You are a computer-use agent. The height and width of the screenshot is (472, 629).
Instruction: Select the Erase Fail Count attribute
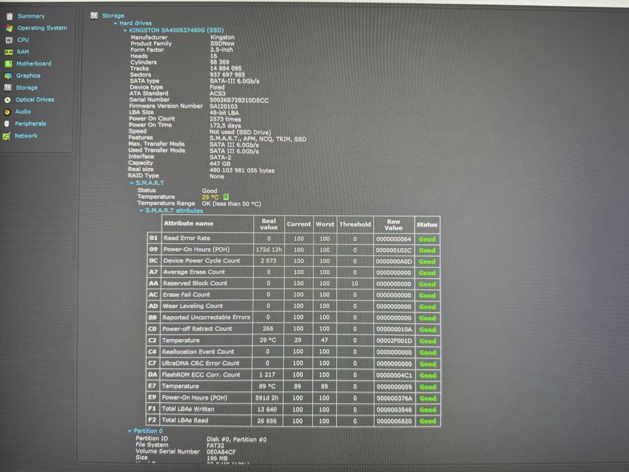(x=186, y=295)
